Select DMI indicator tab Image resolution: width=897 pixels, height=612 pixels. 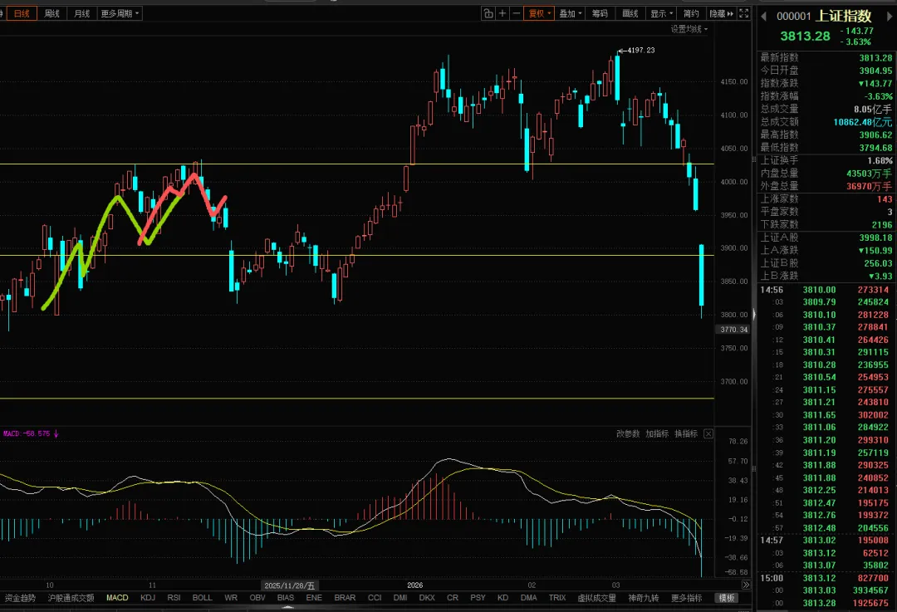coord(400,598)
